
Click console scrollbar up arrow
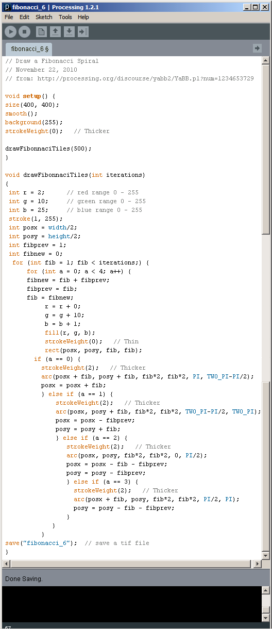(x=265, y=590)
